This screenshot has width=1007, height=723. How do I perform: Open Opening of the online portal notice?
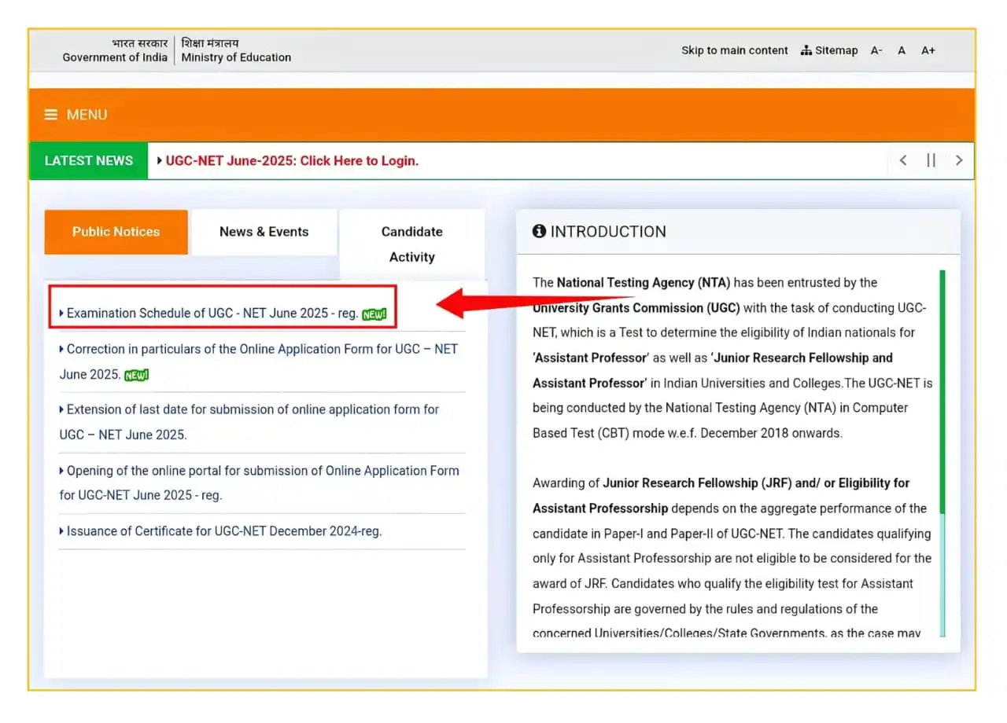261,471
